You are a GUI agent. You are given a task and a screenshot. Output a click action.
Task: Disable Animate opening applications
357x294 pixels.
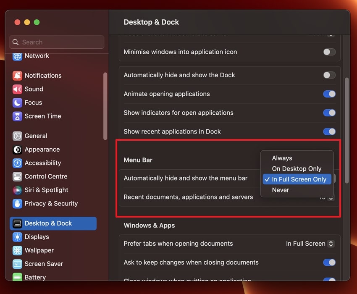tap(329, 94)
